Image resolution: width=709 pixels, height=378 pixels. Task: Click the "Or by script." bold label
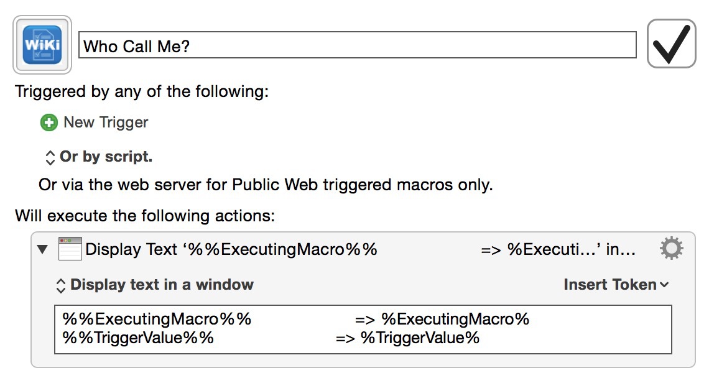[x=106, y=157]
